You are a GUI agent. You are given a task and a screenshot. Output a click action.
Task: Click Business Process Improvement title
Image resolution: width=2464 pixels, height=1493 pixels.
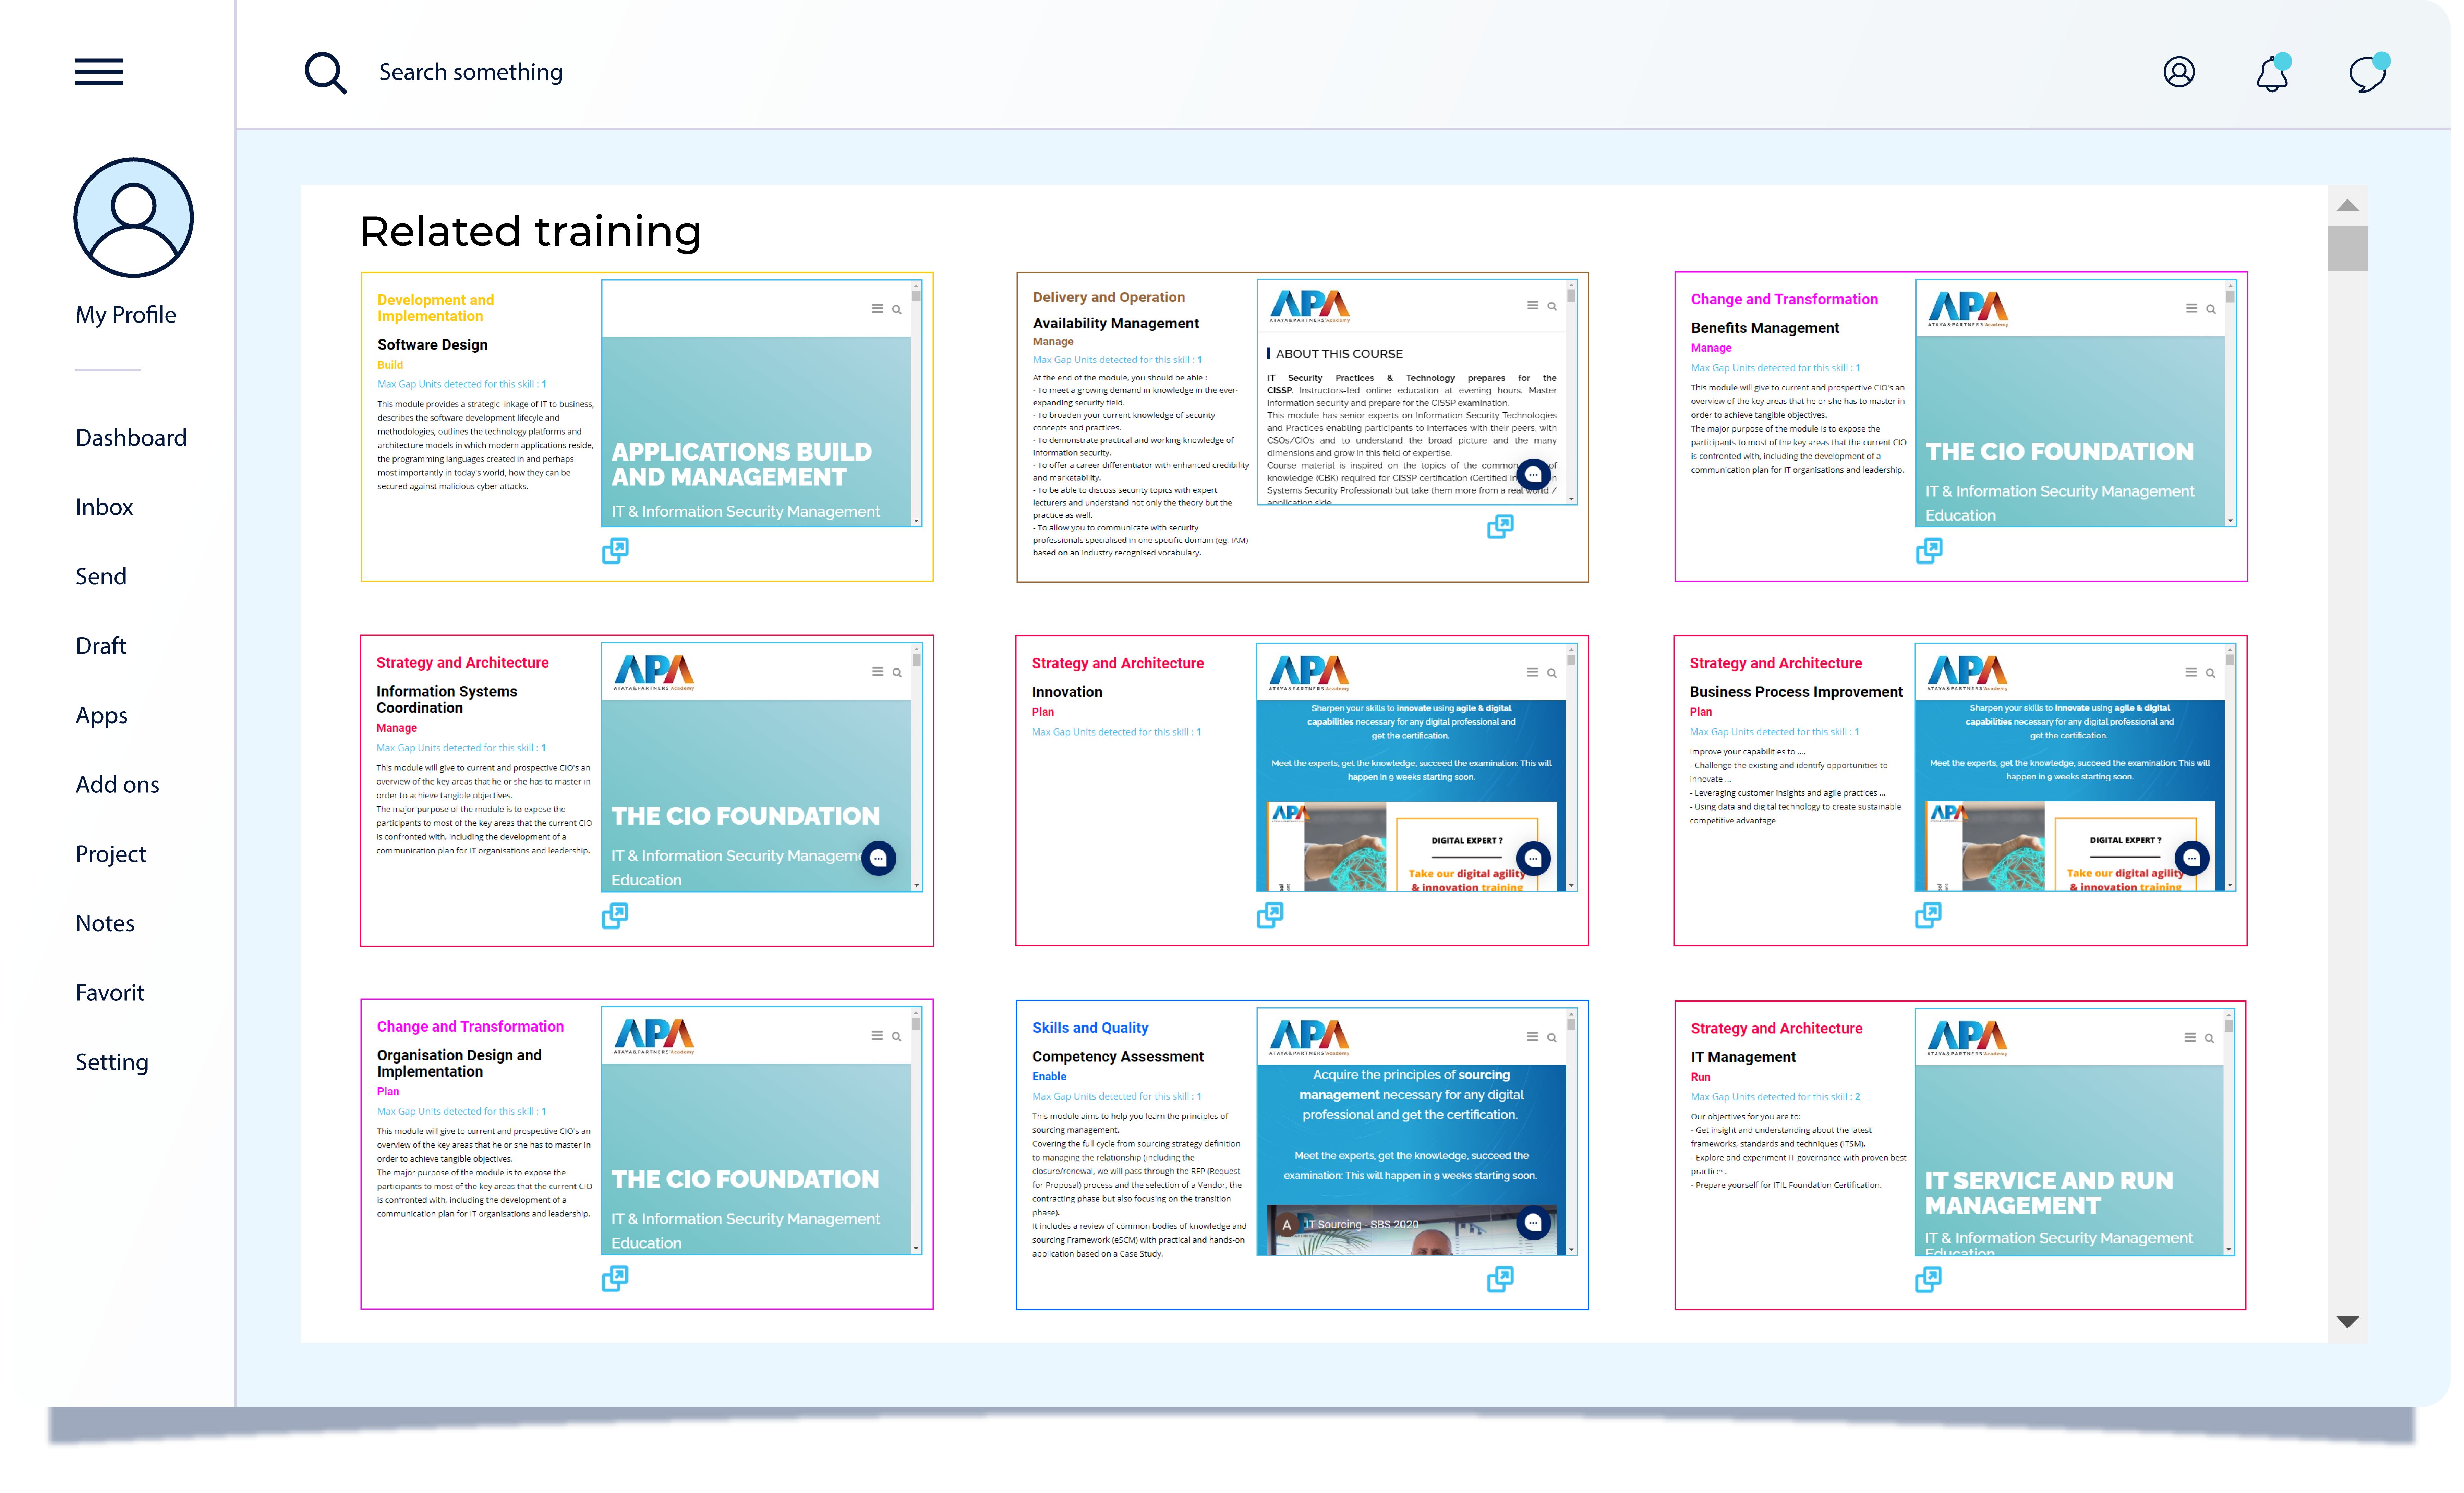[x=1796, y=692]
